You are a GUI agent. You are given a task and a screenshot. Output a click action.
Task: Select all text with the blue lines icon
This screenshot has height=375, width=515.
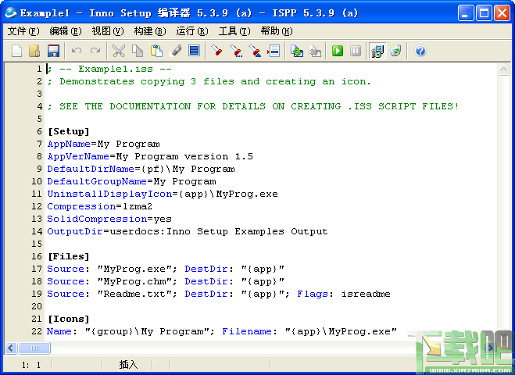coord(194,51)
